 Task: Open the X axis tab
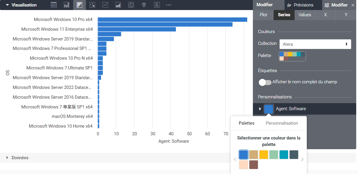[325, 15]
